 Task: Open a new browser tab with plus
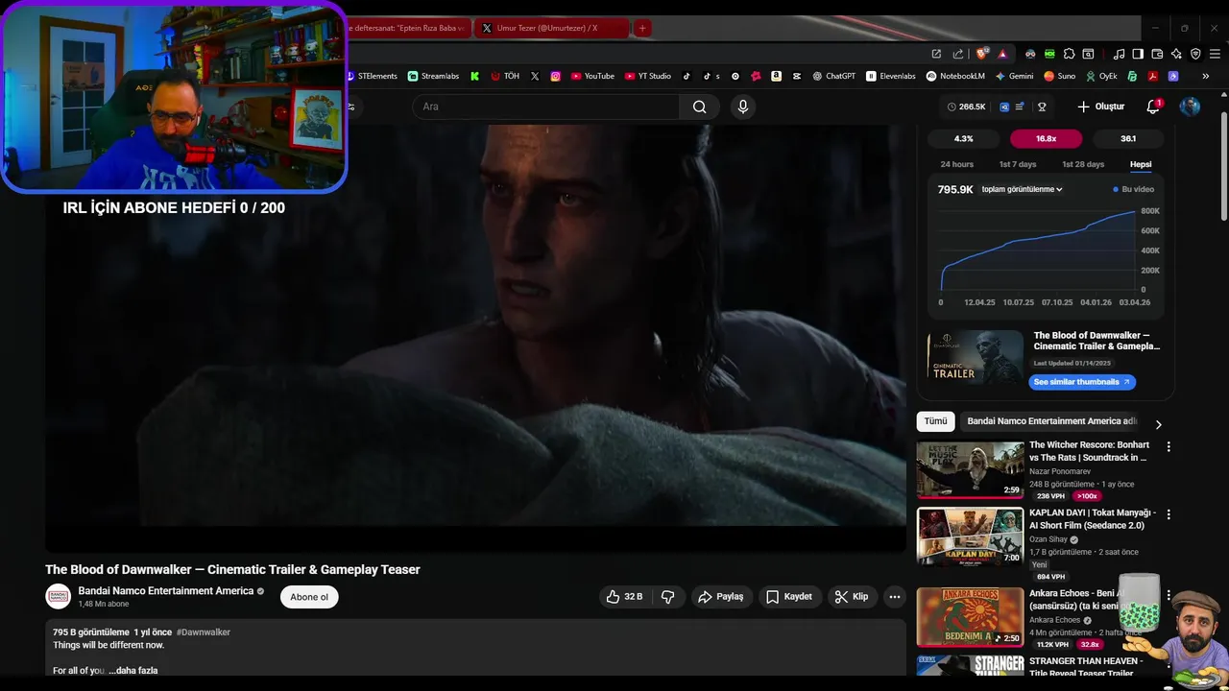642,28
